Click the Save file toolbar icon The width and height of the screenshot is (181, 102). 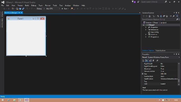click(20, 9)
